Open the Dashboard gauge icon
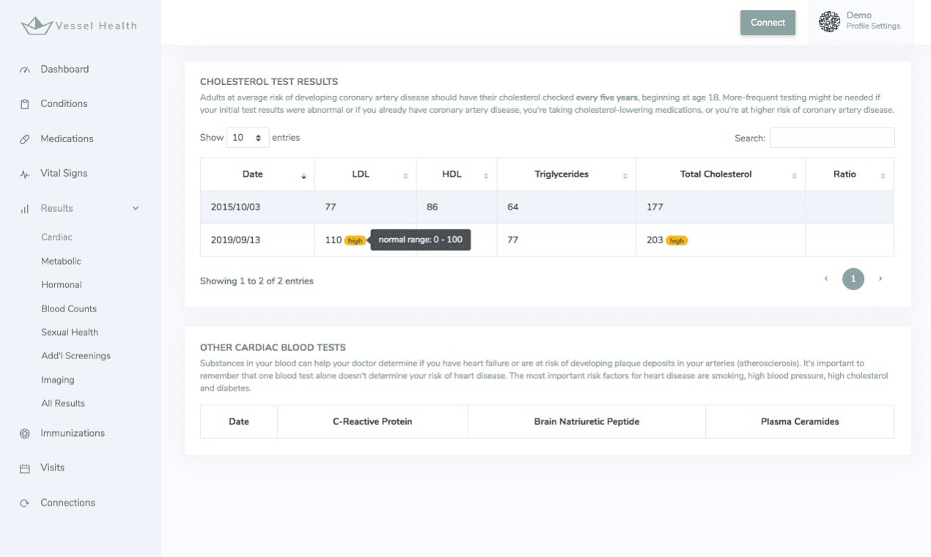931x557 pixels. click(x=25, y=70)
